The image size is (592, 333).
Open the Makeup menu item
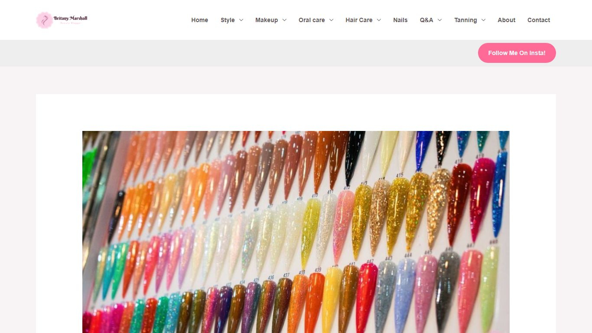click(x=267, y=20)
